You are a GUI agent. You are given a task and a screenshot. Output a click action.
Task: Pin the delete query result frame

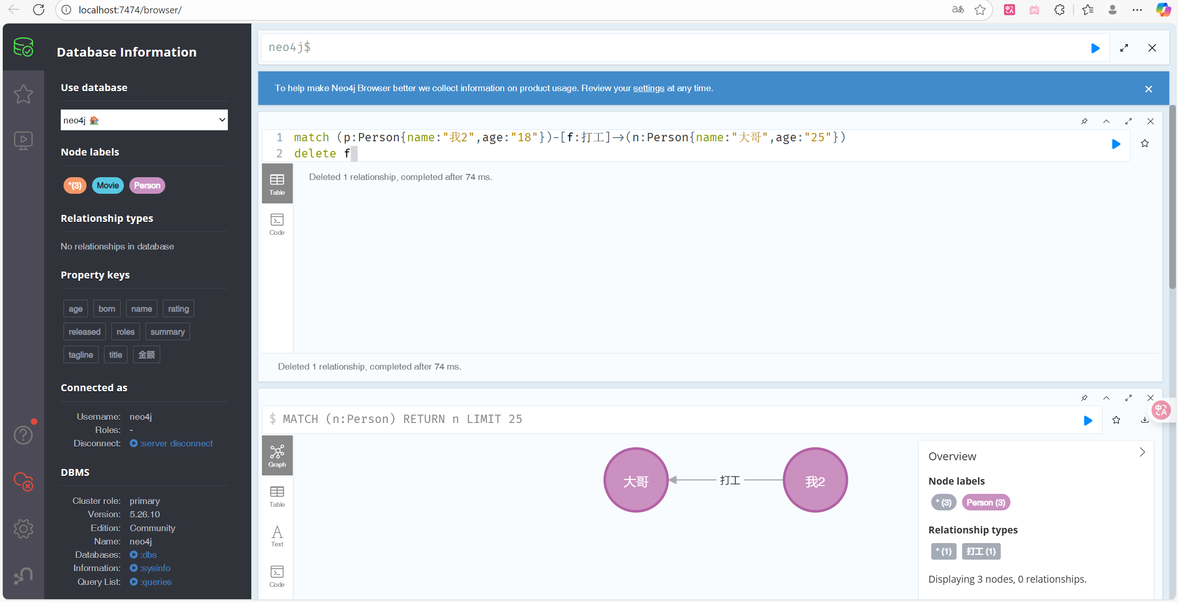click(1084, 122)
